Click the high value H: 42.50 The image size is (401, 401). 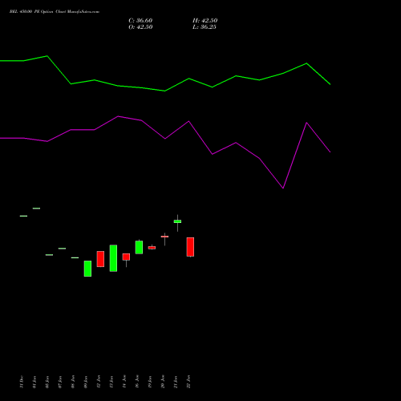(x=205, y=21)
